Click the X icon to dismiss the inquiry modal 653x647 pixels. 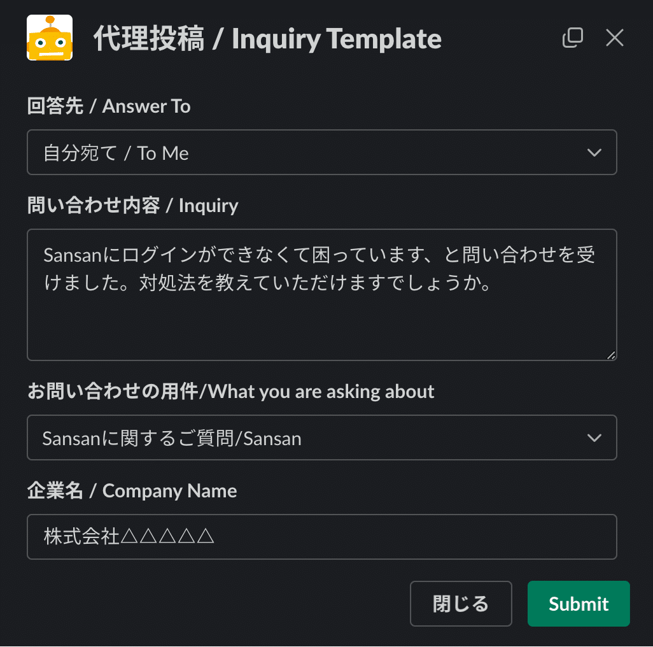(x=614, y=38)
